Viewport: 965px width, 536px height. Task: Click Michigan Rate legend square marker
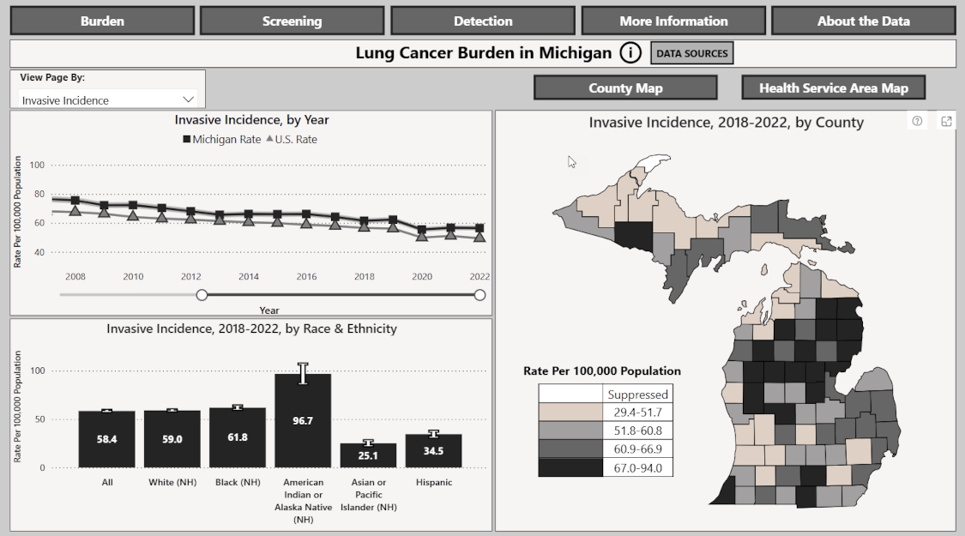tap(186, 139)
